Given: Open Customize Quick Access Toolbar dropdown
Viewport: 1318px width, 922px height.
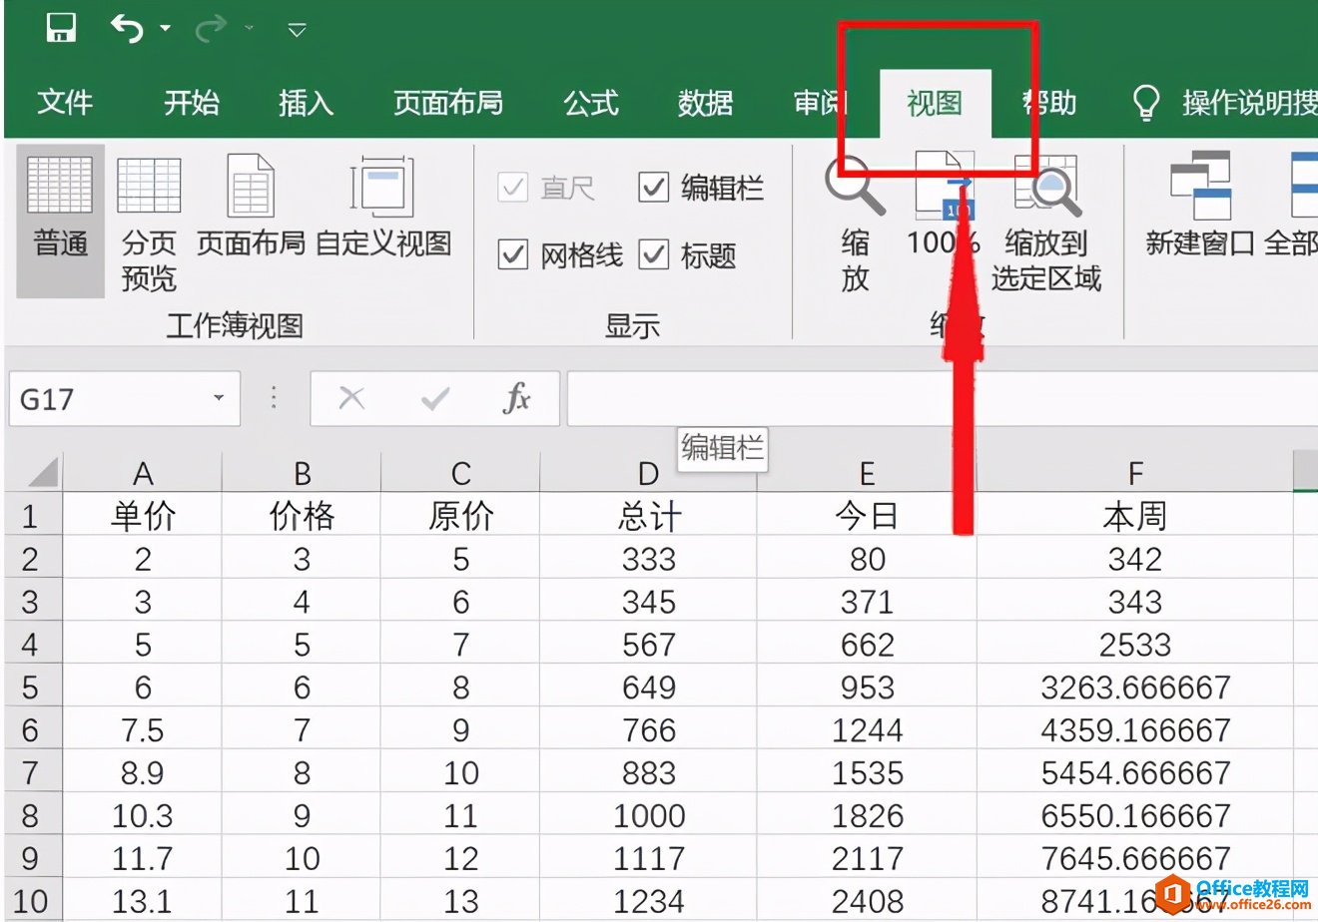Looking at the screenshot, I should (x=297, y=31).
